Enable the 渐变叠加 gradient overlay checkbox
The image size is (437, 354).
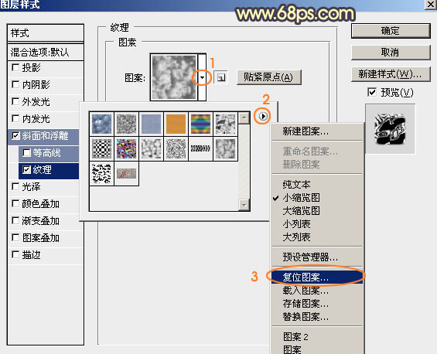(x=15, y=220)
